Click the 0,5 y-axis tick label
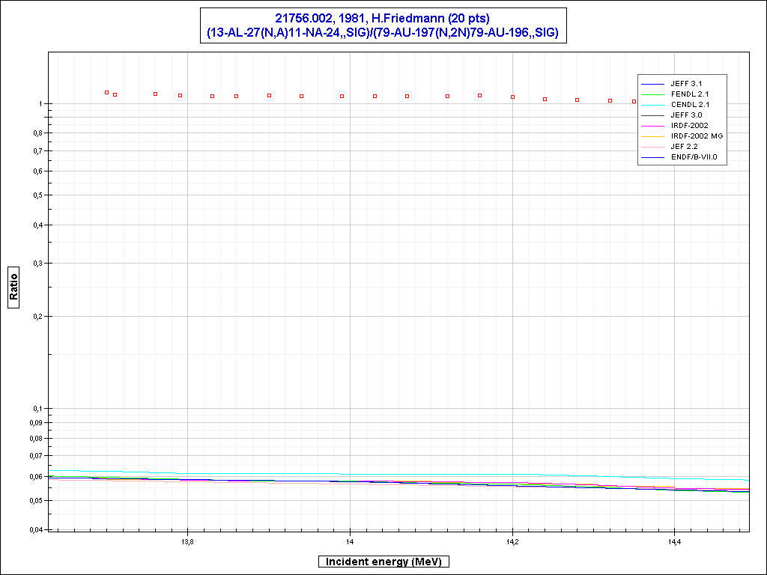Screen dimensions: 767x575 pyautogui.click(x=37, y=195)
